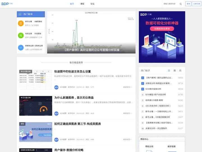Open article title 轨迹图中的轨迹主体怎么设置
This screenshot has height=152, width=202.
[x=73, y=71]
